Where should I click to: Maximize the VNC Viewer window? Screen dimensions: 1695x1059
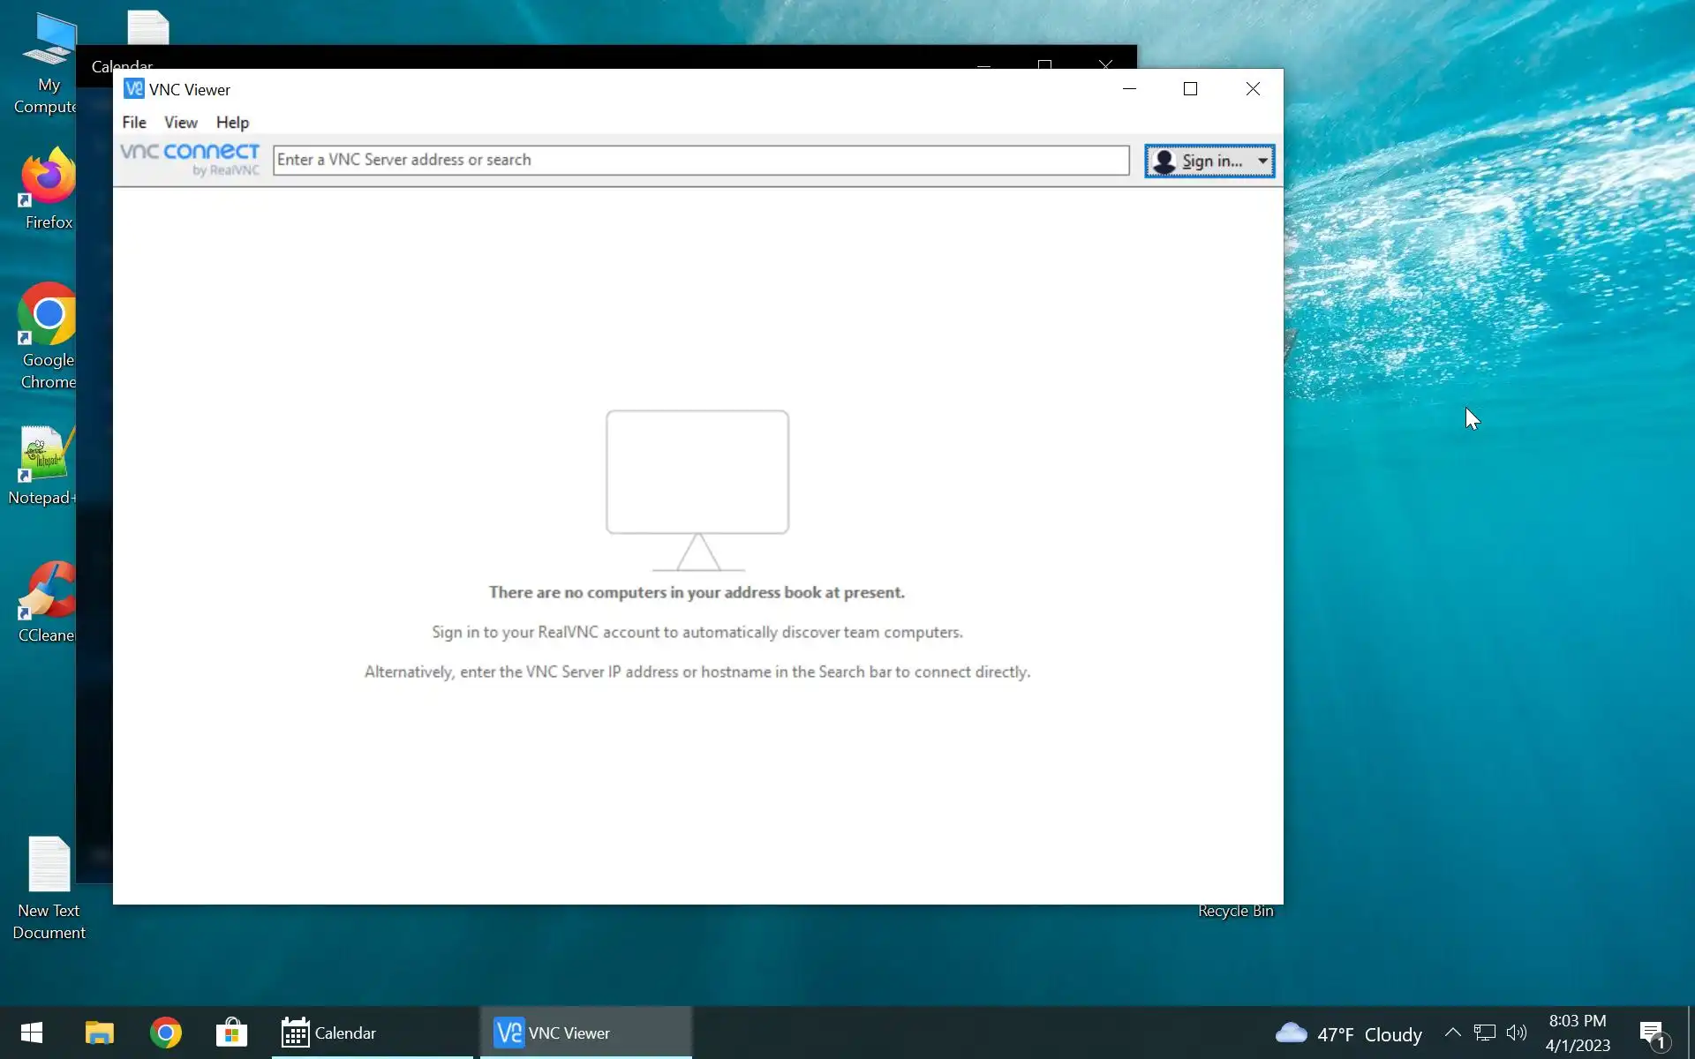click(x=1190, y=89)
